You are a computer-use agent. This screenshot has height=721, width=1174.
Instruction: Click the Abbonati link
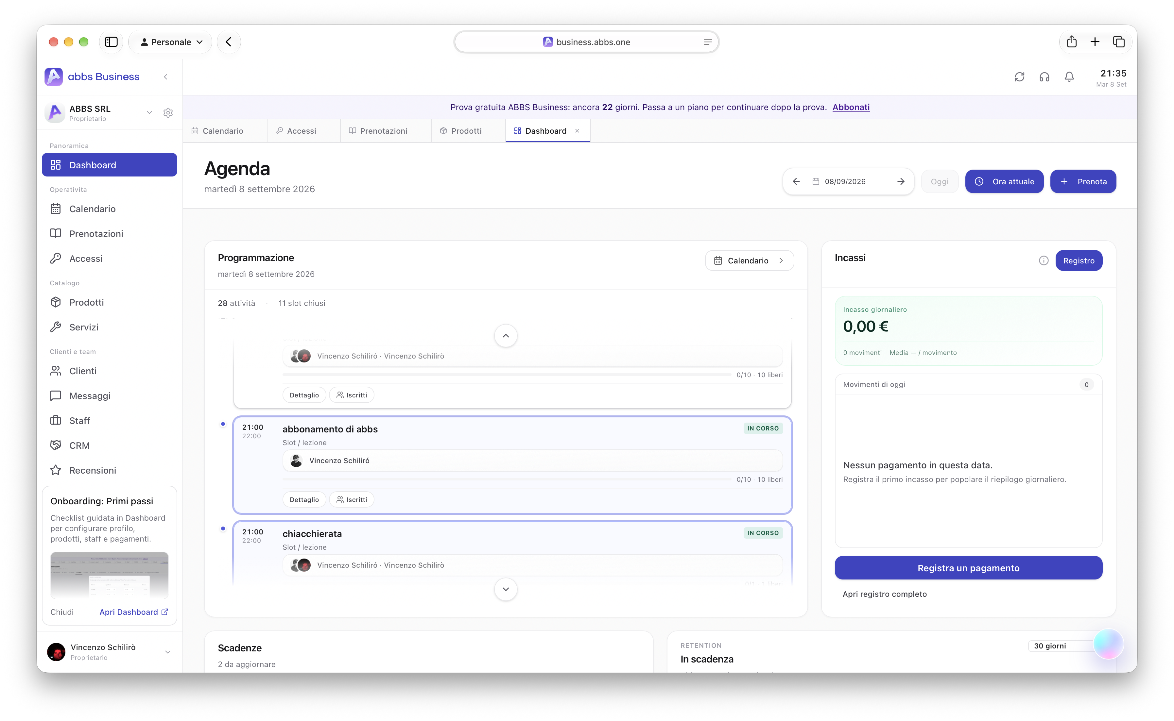tap(851, 107)
